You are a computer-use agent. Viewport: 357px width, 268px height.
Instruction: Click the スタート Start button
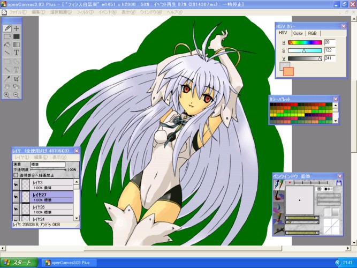[19, 263]
